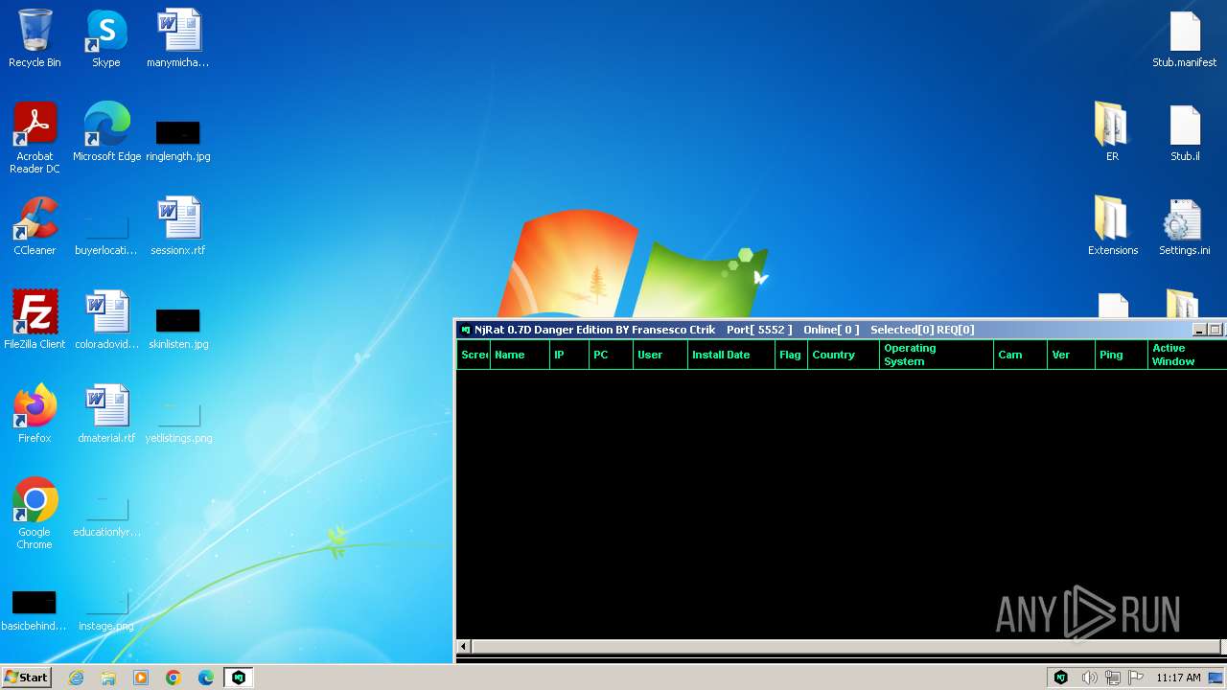Viewport: 1227px width, 690px height.
Task: Open Edge from taskbar
Action: 206,678
